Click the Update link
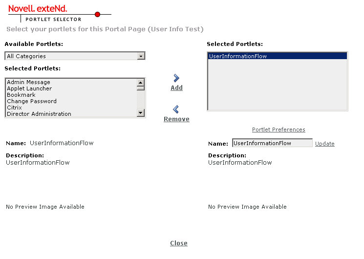The height and width of the screenshot is (259, 364). (325, 144)
